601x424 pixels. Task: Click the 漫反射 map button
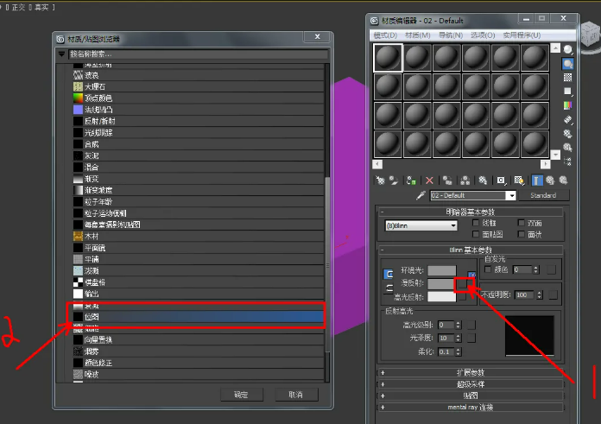[x=463, y=284]
